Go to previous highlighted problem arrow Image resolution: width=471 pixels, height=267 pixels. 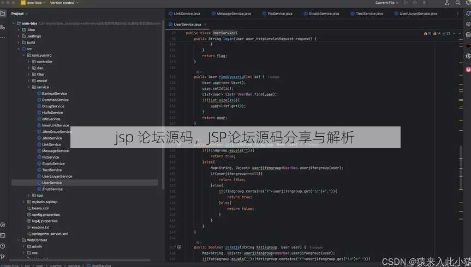(x=454, y=33)
